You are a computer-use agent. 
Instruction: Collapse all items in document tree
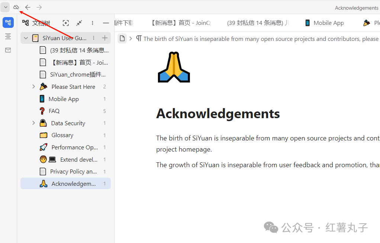tap(79, 23)
